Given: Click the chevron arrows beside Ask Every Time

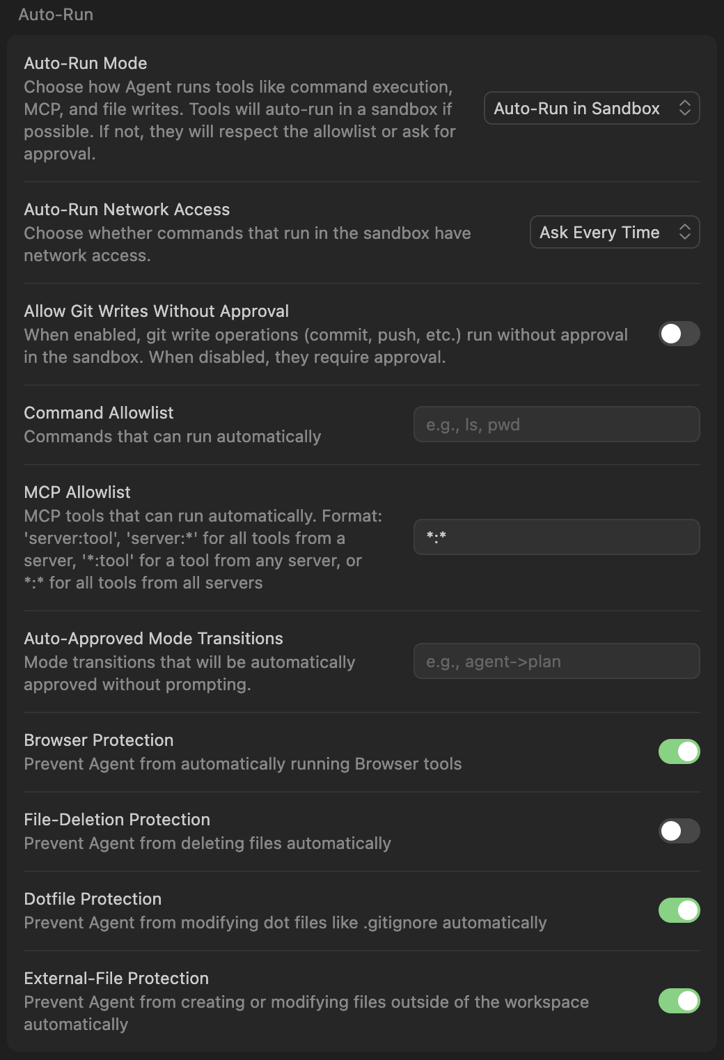Looking at the screenshot, I should click(x=685, y=232).
